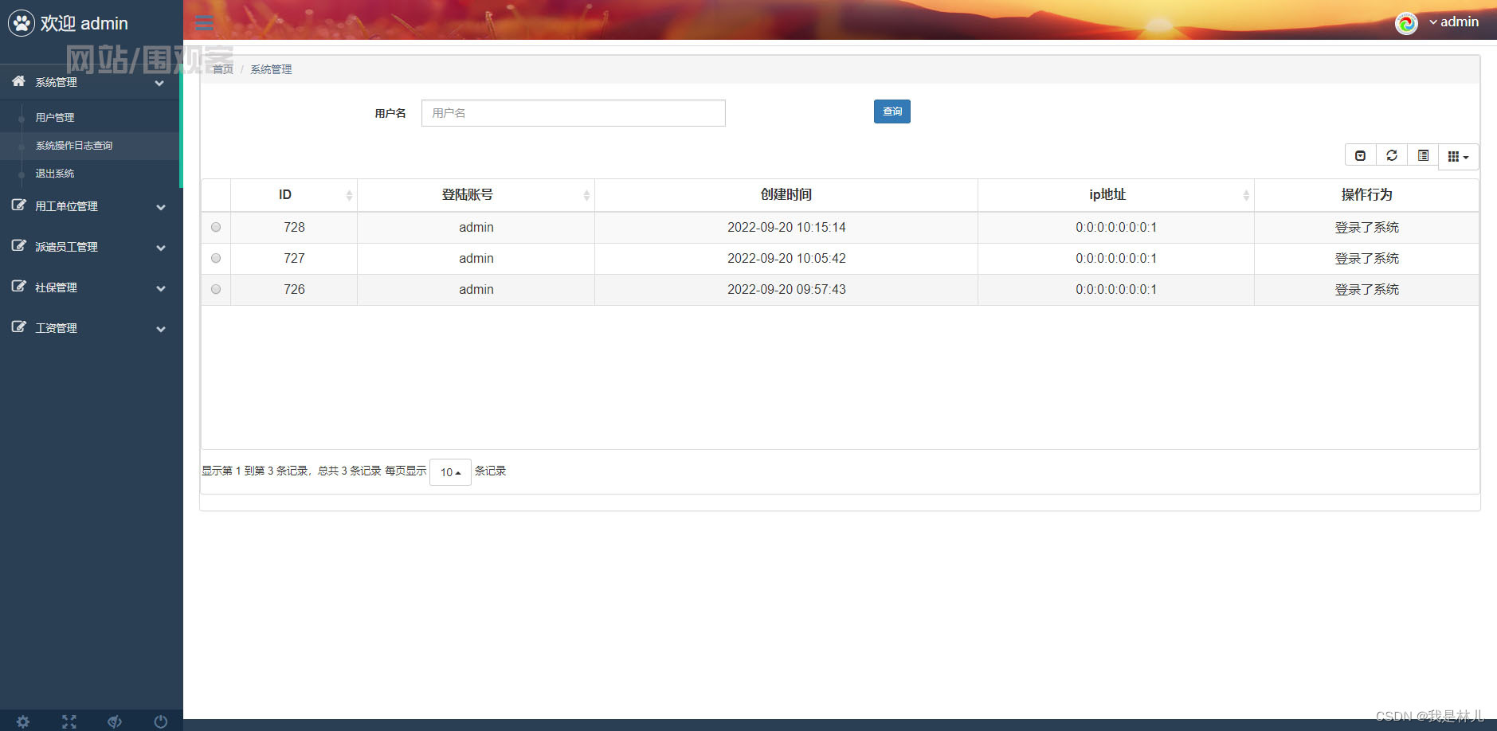This screenshot has width=1497, height=731.
Task: Click admin account cell in row 728
Action: point(476,227)
